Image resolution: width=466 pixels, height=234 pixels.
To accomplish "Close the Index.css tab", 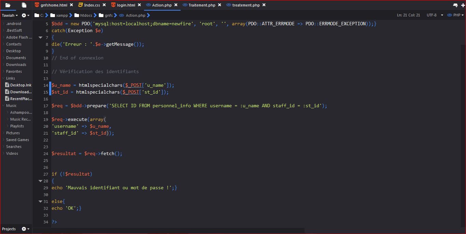I will pyautogui.click(x=104, y=5).
